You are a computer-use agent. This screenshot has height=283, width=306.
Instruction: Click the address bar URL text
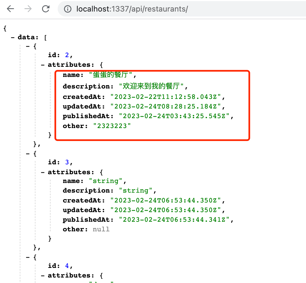pos(132,9)
